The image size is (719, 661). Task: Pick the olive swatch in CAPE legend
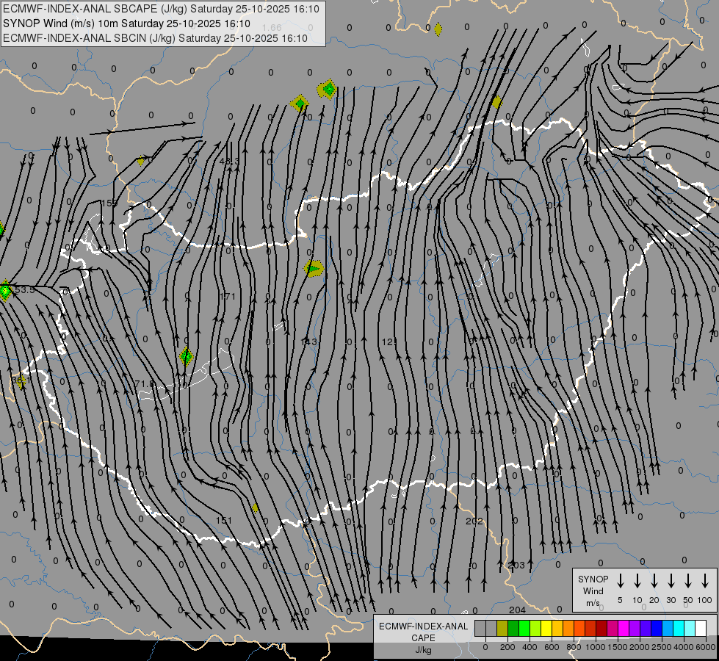502,628
